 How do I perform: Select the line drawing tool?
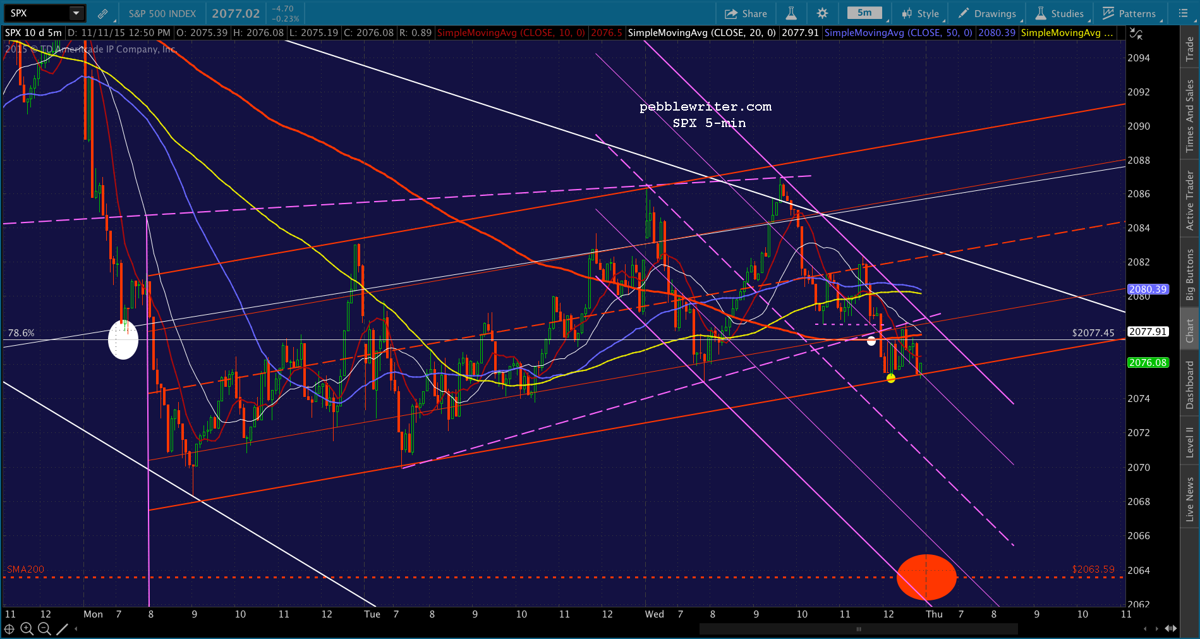(62, 629)
